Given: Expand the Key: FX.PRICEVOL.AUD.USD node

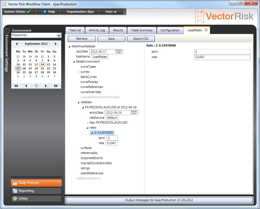Looking at the screenshot, I should pyautogui.click(x=88, y=123).
